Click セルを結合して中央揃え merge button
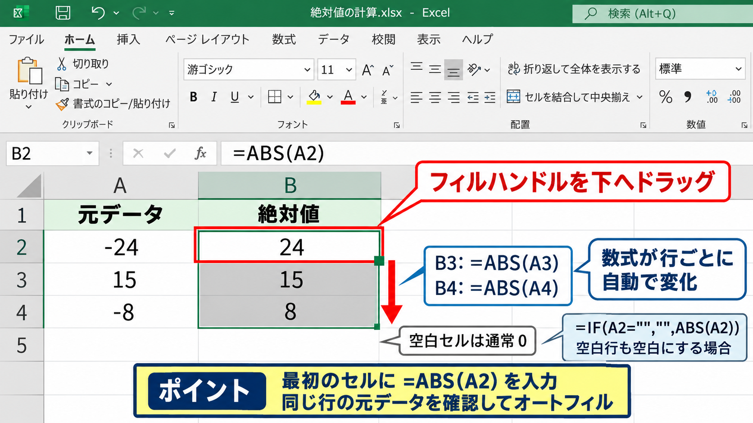 [x=568, y=97]
